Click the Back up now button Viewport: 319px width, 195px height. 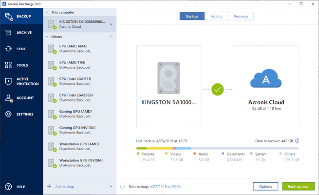tap(298, 186)
